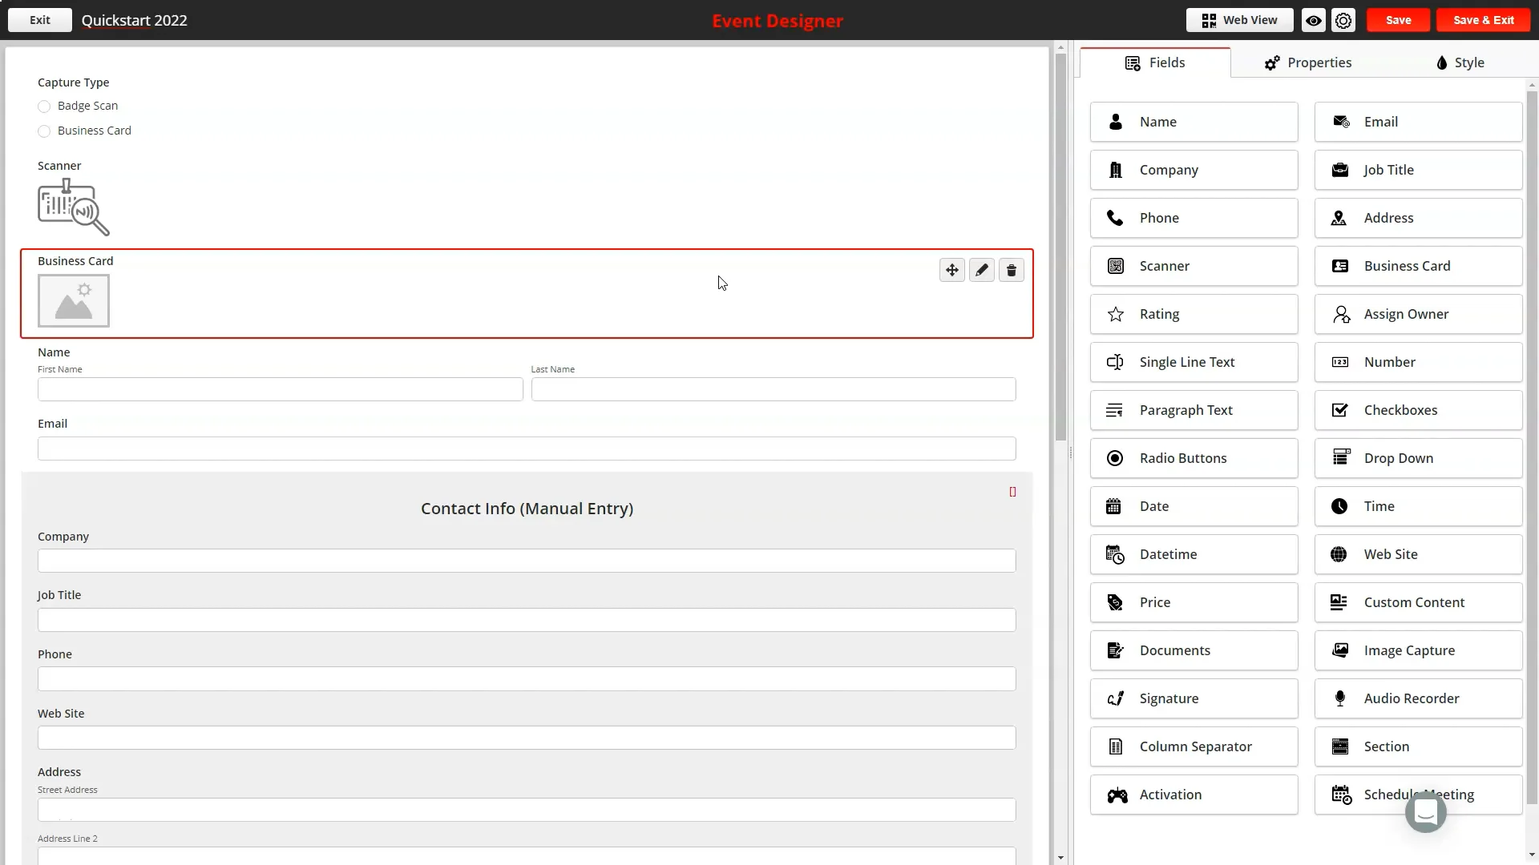Viewport: 1539px width, 865px height.
Task: Select the Business Card capture type radio
Action: point(44,131)
